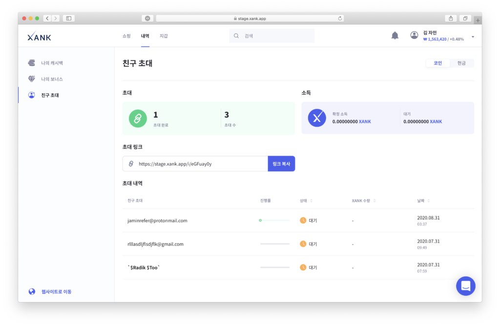This screenshot has height=326, width=500.
Task: Open the notification bell
Action: pos(395,35)
